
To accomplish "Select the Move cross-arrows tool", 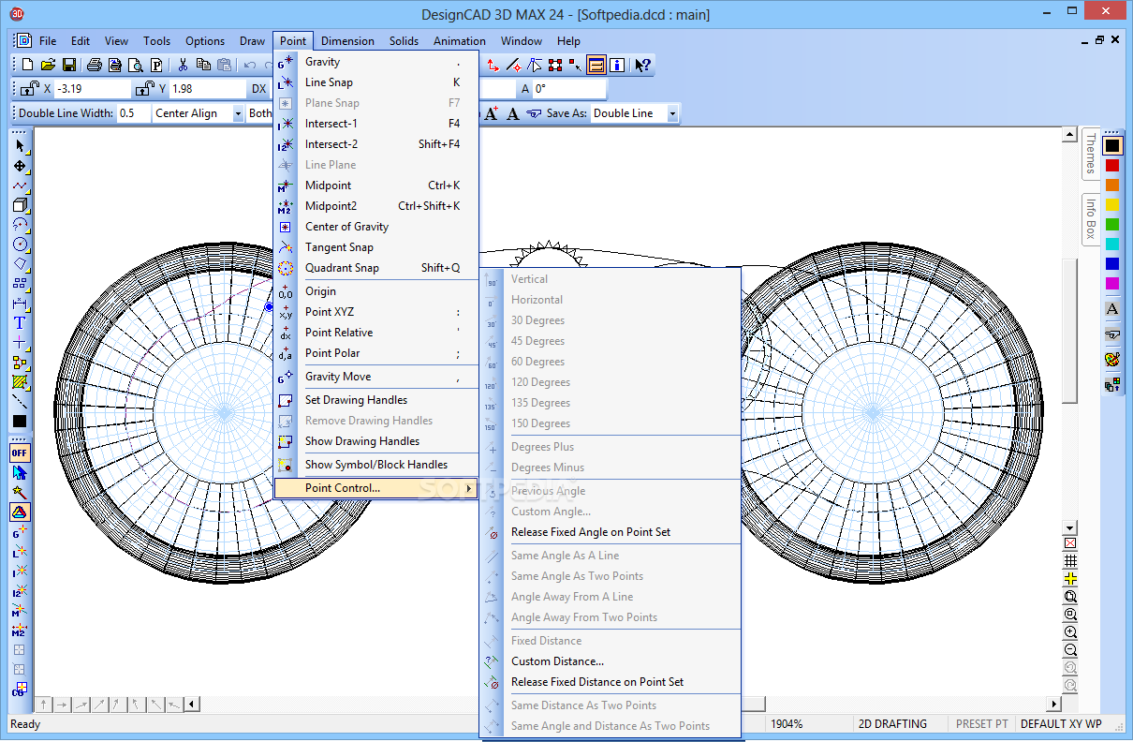I will (20, 166).
